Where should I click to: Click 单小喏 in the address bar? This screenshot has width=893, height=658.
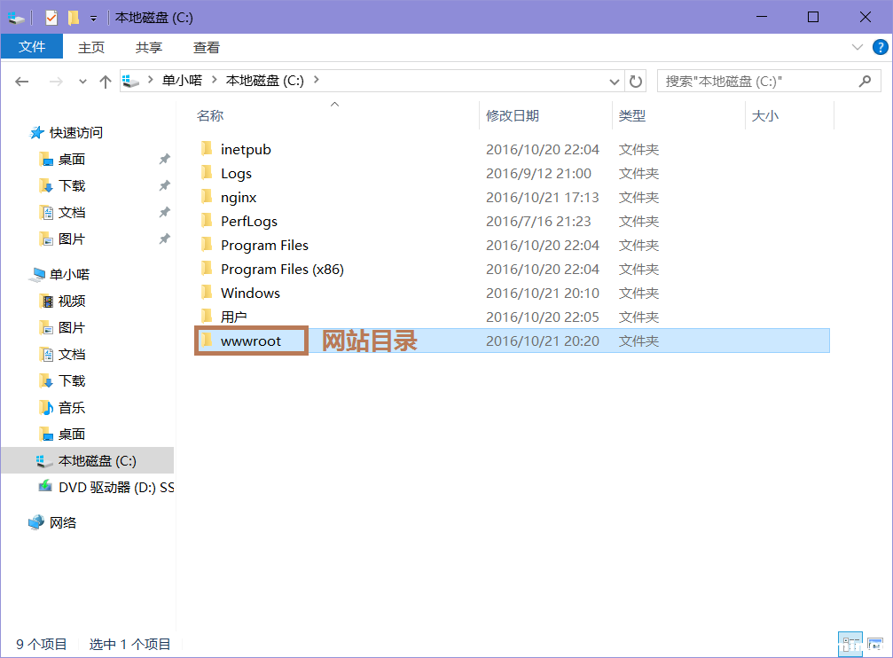pyautogui.click(x=183, y=81)
